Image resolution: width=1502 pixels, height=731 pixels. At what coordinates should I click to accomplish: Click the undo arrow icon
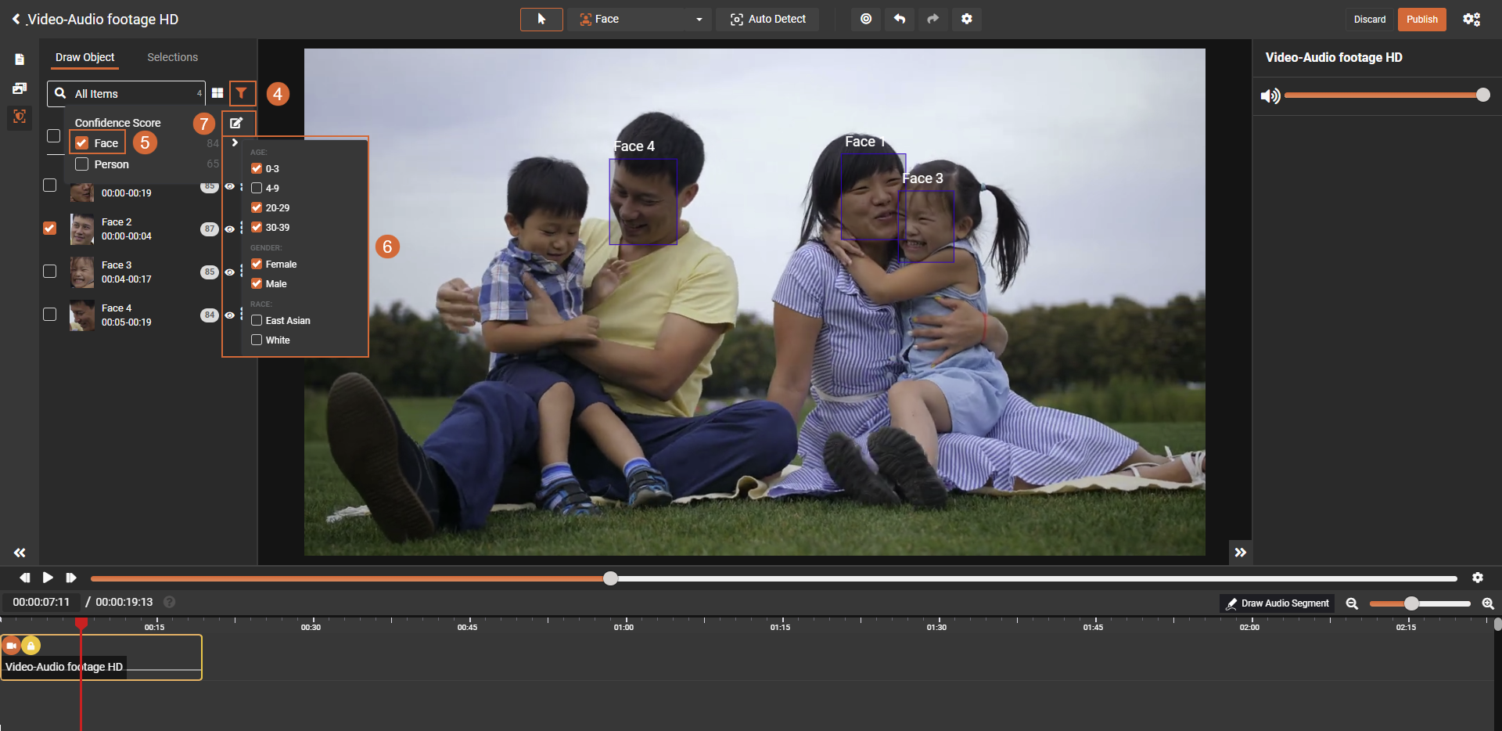pyautogui.click(x=900, y=20)
